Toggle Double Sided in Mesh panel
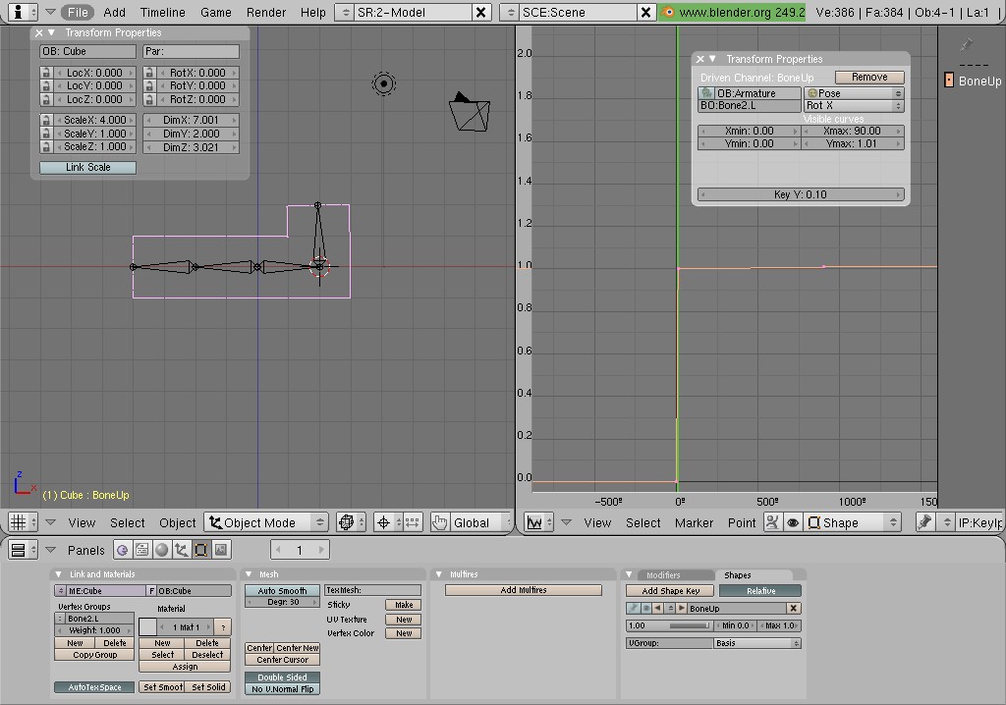The height and width of the screenshot is (705, 1006). (x=282, y=678)
